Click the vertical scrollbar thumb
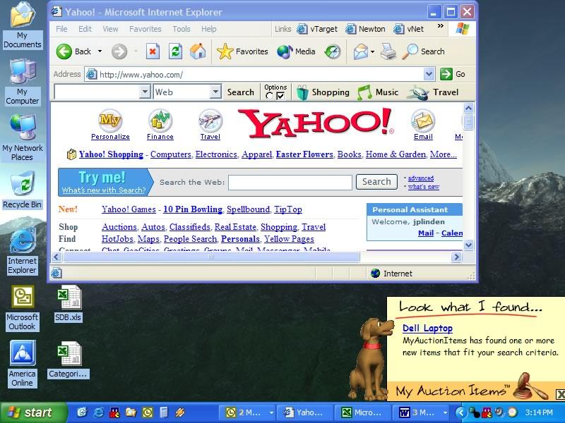Image resolution: width=565 pixels, height=423 pixels. pyautogui.click(x=468, y=123)
